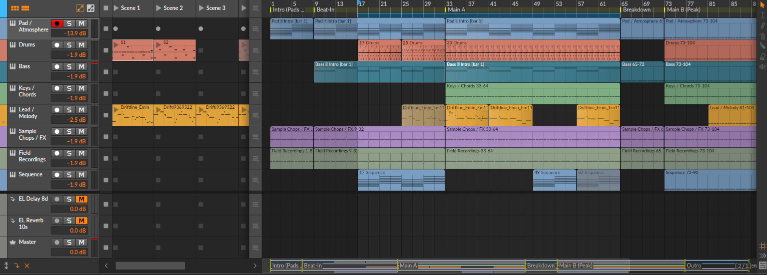Image resolution: width=767 pixels, height=275 pixels.
Task: Click the instrument keys icon of Pad / Atmosphere
Action: tap(12, 23)
